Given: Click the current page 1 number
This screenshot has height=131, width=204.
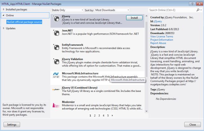Looking at the screenshot, I should 90,115.
